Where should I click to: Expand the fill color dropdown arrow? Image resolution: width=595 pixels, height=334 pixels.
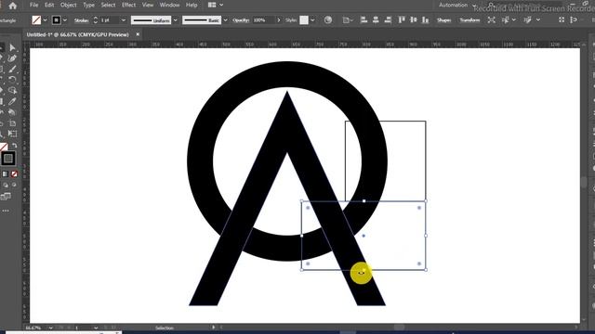[46, 20]
